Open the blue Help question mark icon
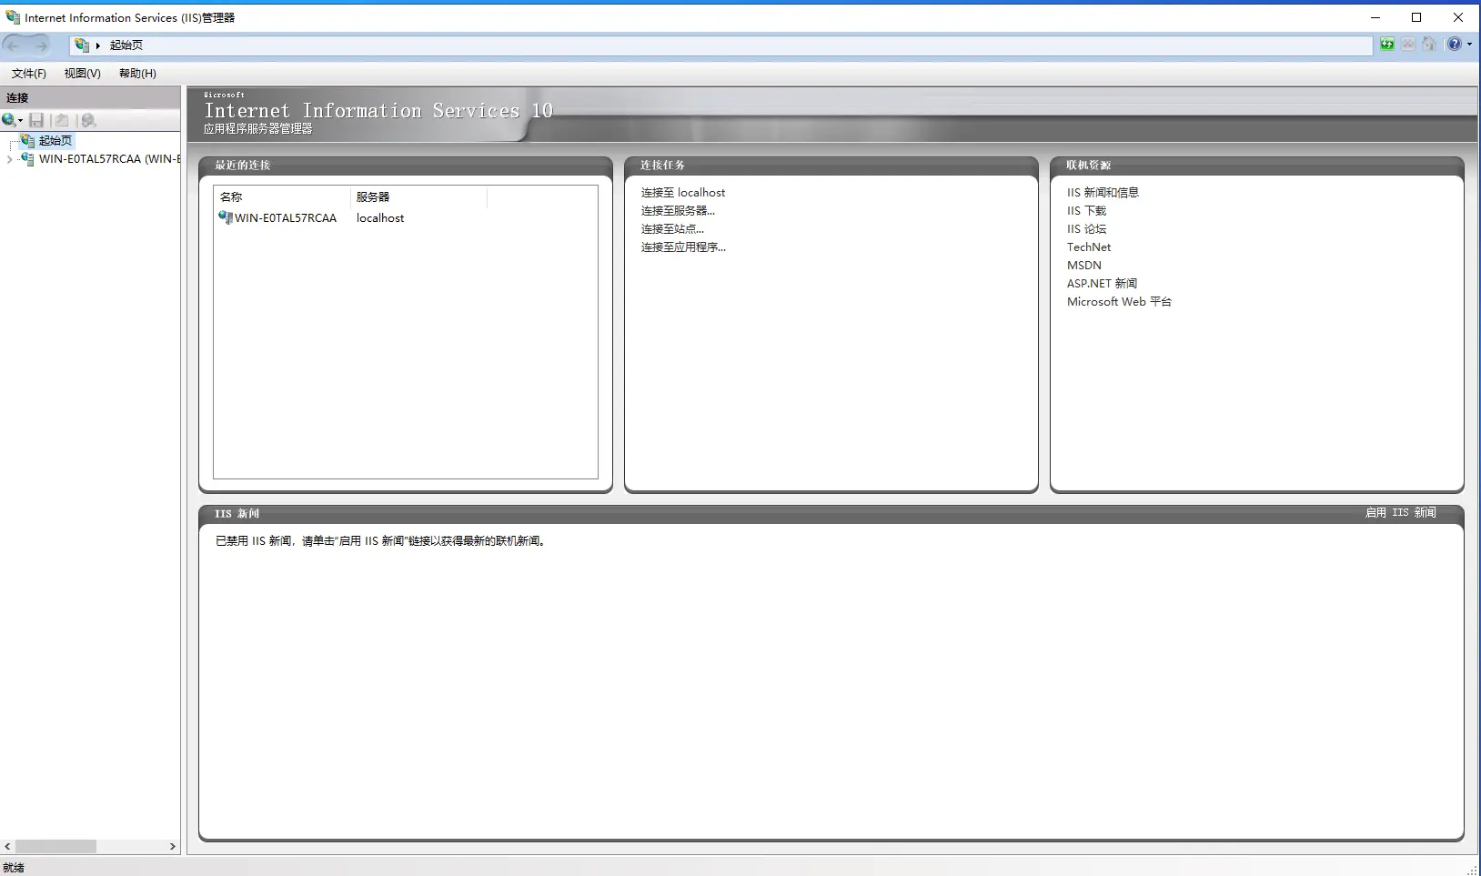The height and width of the screenshot is (876, 1481). (1454, 44)
